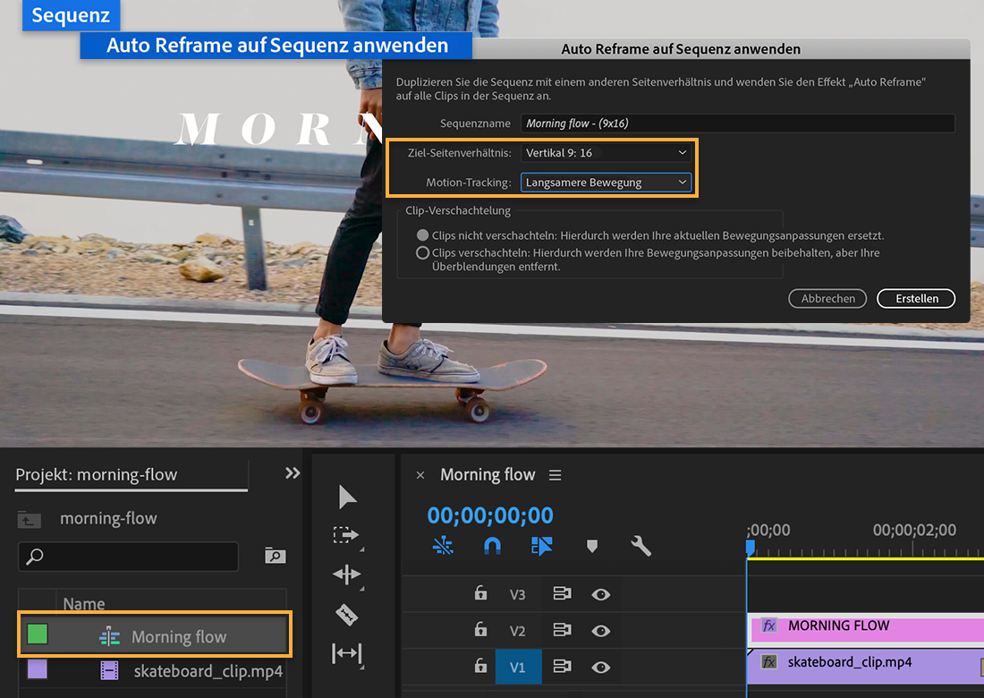Select the Track Select Forward tool
The width and height of the screenshot is (984, 698).
[346, 535]
